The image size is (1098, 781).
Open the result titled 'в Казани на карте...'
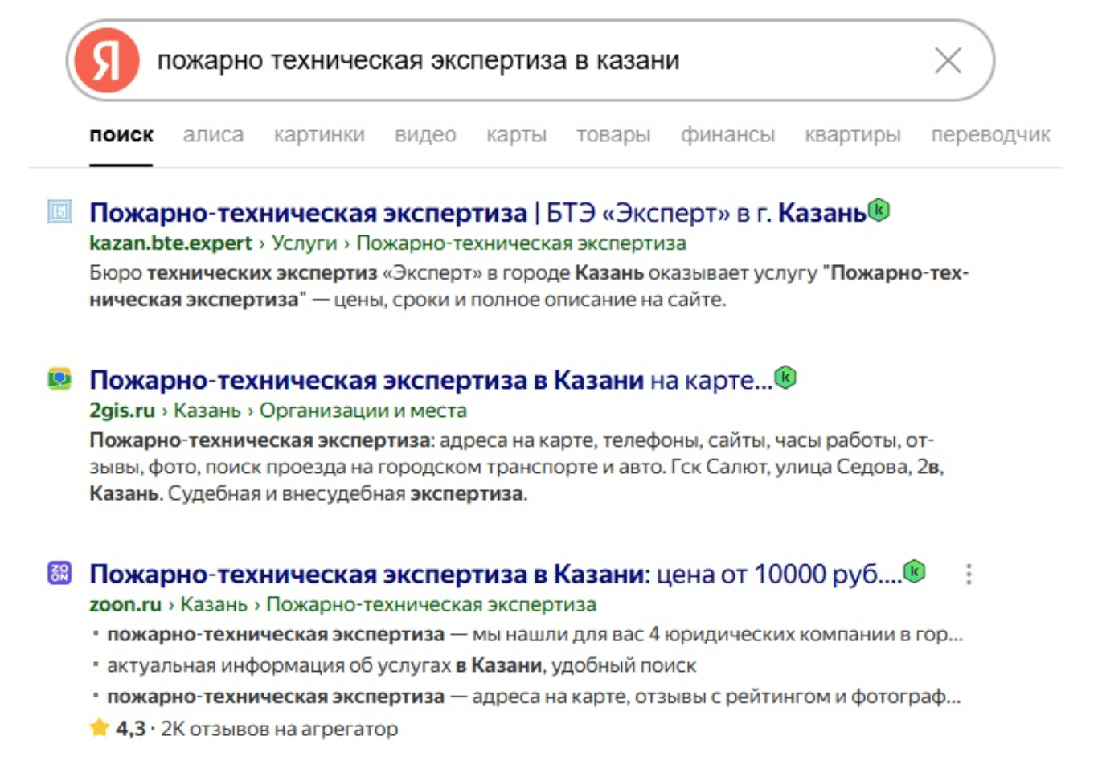(x=431, y=380)
